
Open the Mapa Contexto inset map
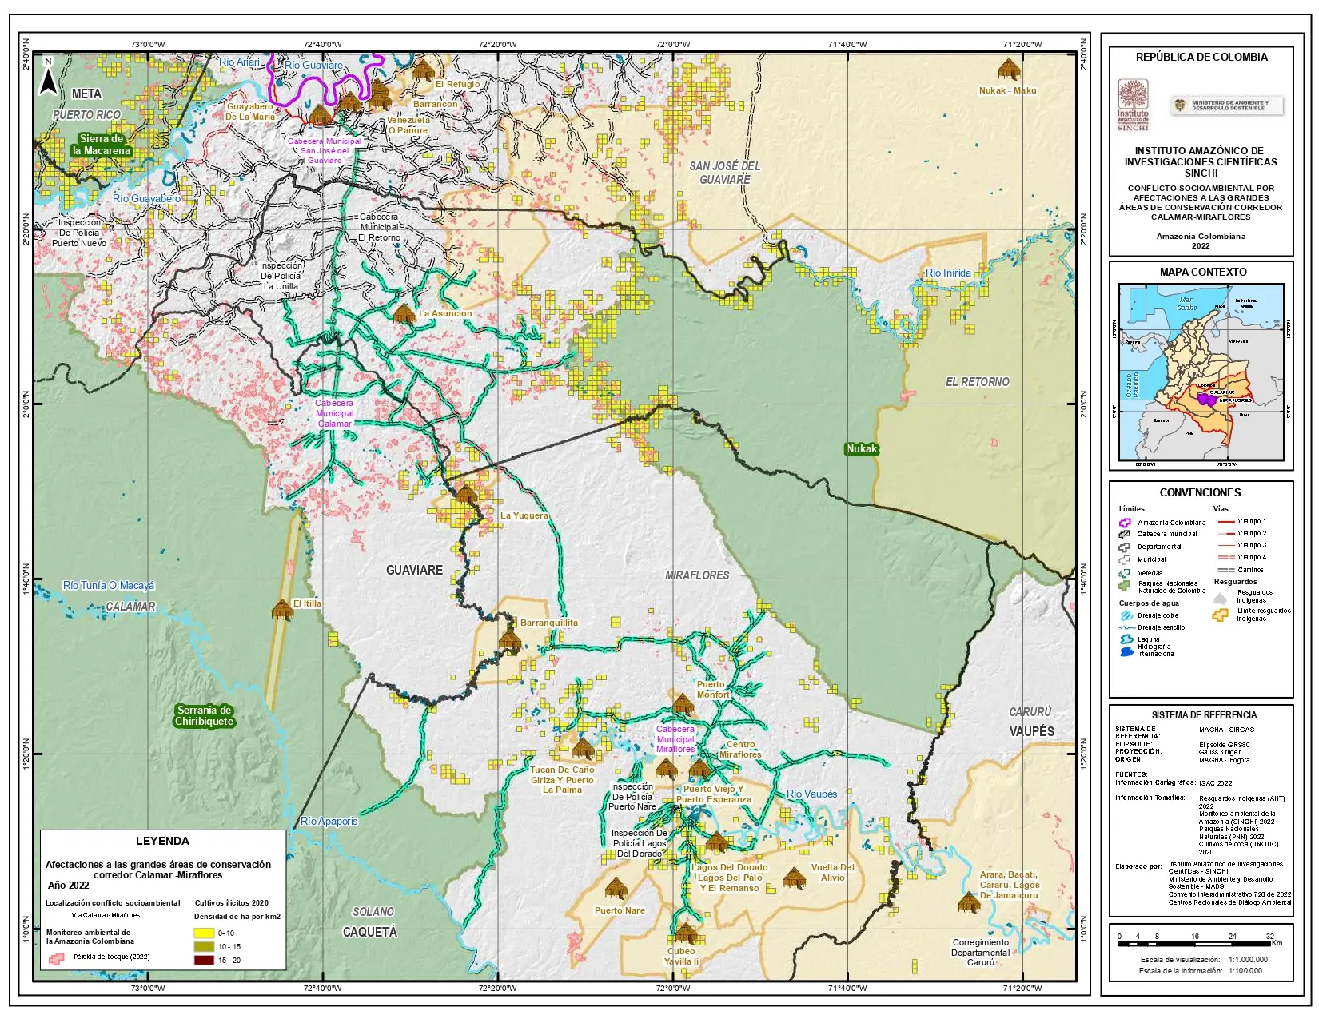pos(1201,372)
